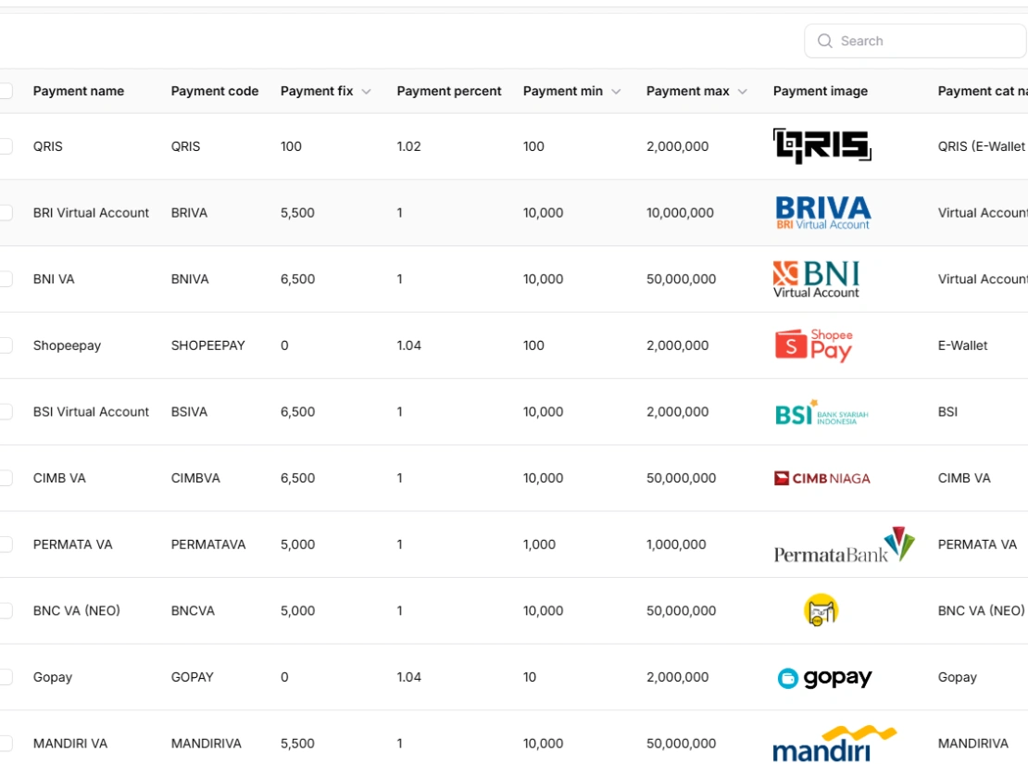Click the QRIS payment logo image
This screenshot has height=764, width=1028.
click(x=821, y=146)
